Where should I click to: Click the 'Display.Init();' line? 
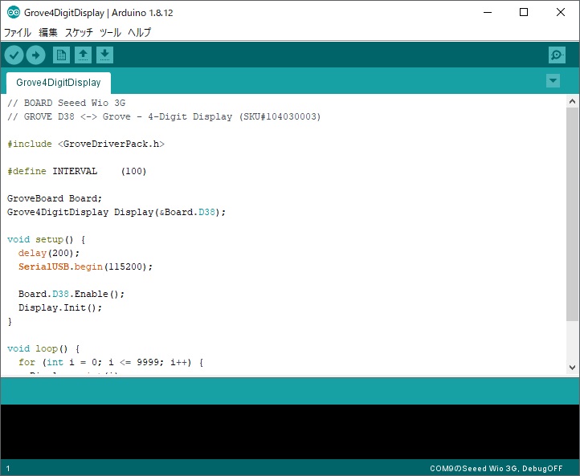pos(60,308)
